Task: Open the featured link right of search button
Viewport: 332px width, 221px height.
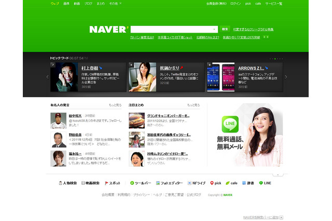Action: click(253, 30)
